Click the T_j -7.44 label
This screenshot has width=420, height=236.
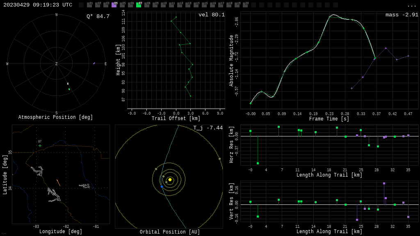point(208,128)
